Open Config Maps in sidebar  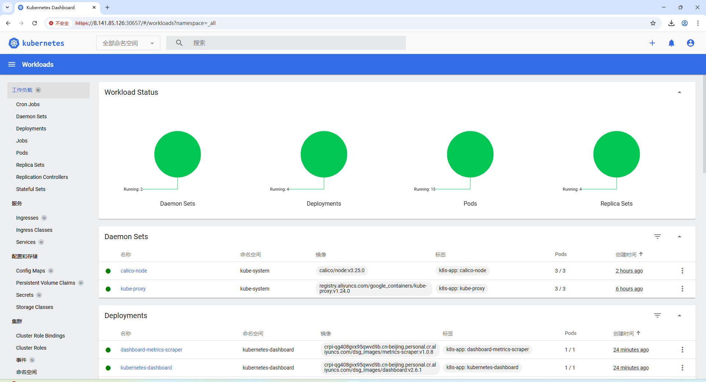(x=31, y=271)
